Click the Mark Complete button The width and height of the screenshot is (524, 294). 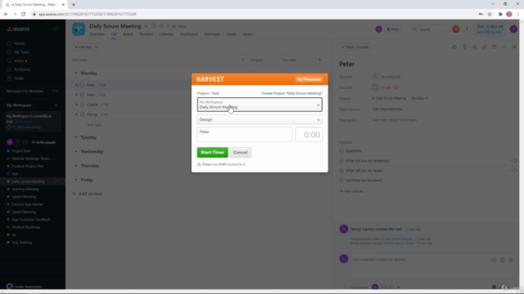pos(355,47)
